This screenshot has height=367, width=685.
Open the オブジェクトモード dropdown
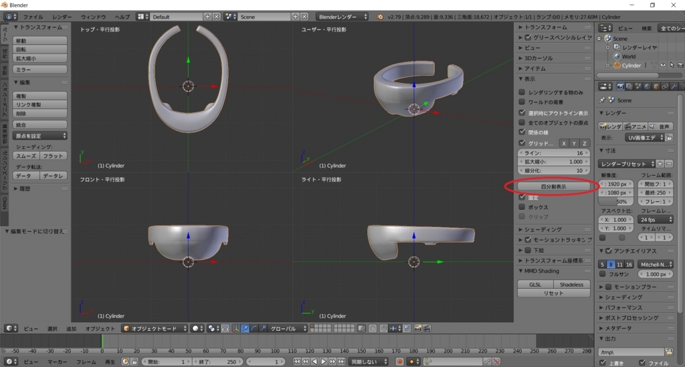155,328
